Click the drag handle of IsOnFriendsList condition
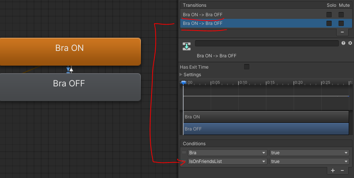Viewport: 354px width, 178px height. (184, 161)
